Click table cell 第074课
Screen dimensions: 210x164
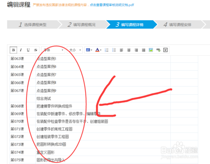(x=17, y=152)
